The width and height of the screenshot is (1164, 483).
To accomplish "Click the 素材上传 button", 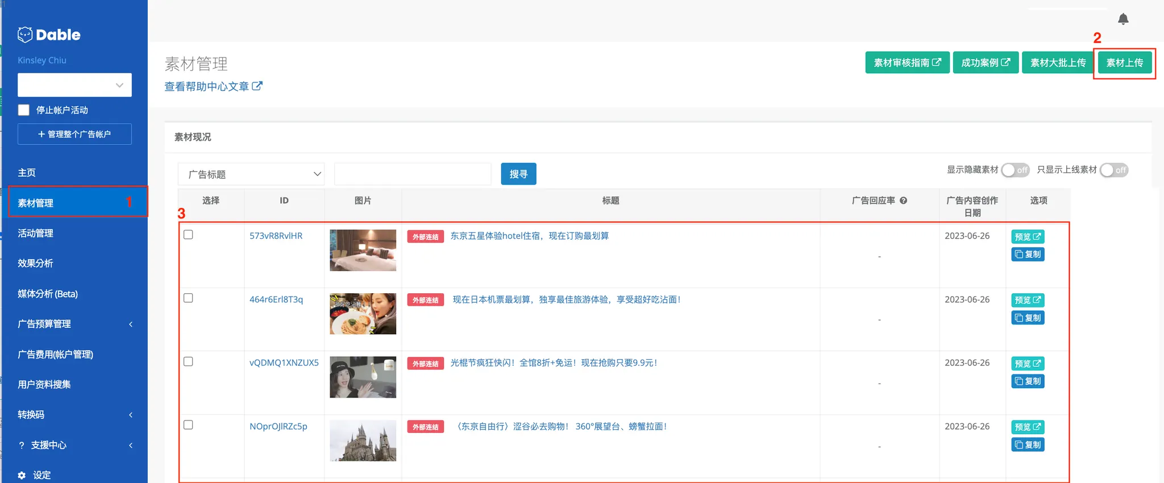I will [x=1125, y=63].
